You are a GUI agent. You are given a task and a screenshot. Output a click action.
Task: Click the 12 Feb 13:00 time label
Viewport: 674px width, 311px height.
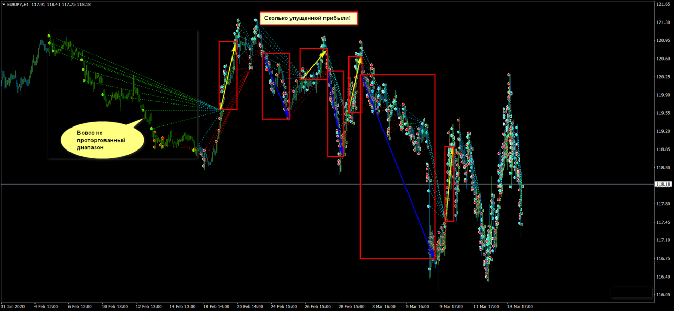tap(149, 307)
